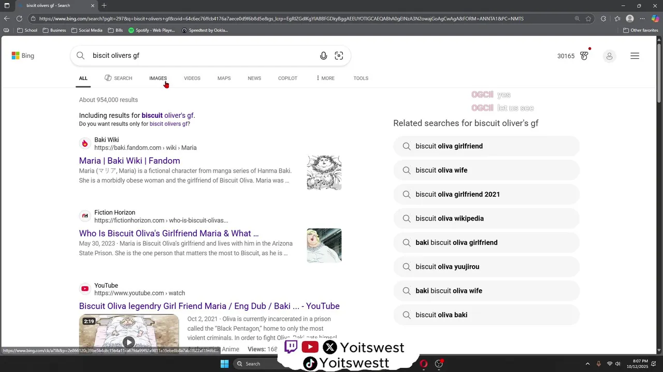Image resolution: width=663 pixels, height=372 pixels.
Task: Open tab actions menu icon
Action: tap(7, 6)
